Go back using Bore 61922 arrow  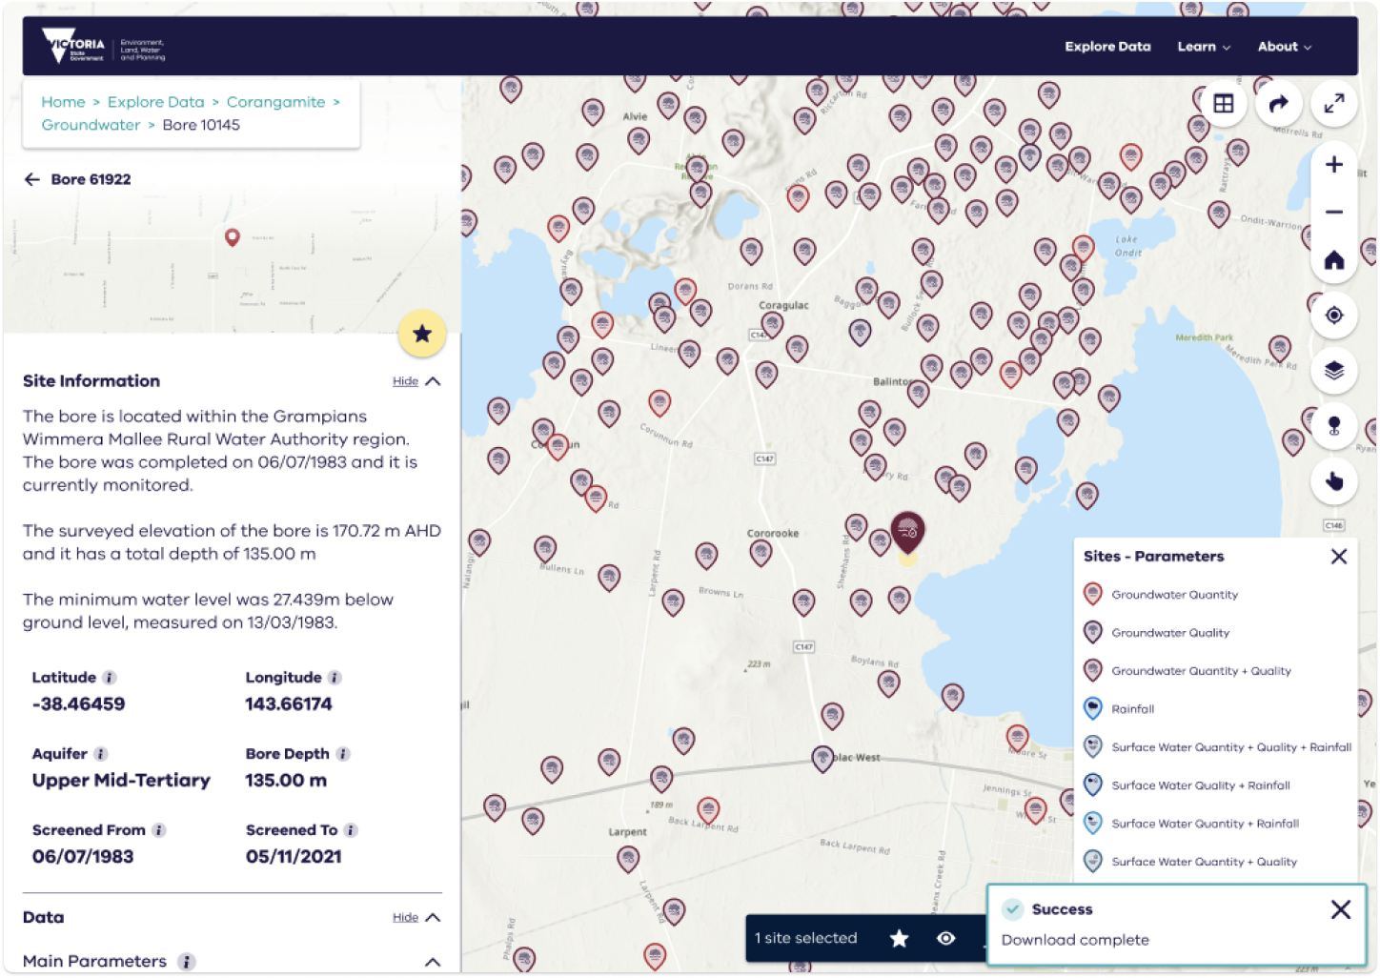tap(32, 179)
